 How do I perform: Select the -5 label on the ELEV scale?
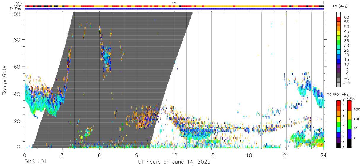pyautogui.click(x=346, y=78)
